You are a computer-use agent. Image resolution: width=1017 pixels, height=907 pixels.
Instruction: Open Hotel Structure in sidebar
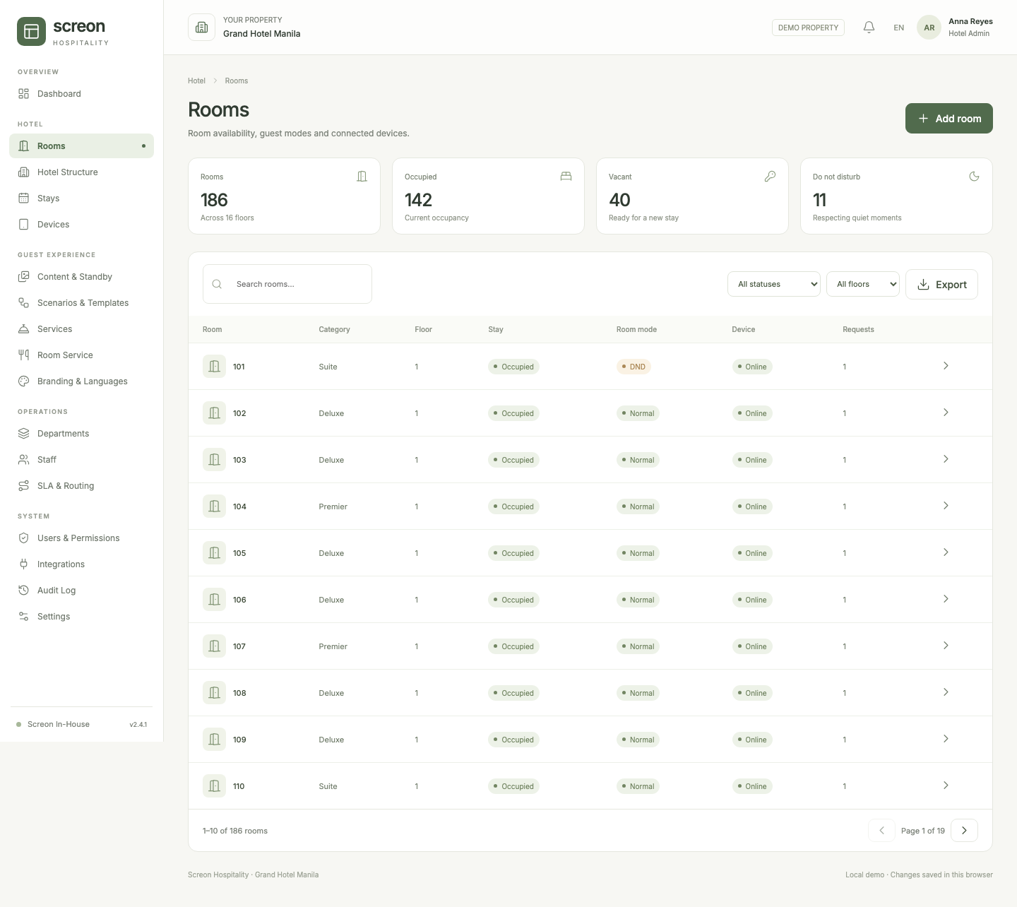[x=81, y=172]
